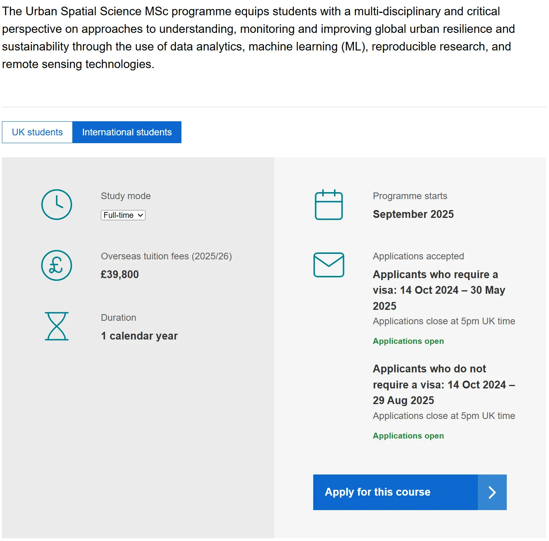Click the calendar icon for Programme starts

(x=328, y=205)
